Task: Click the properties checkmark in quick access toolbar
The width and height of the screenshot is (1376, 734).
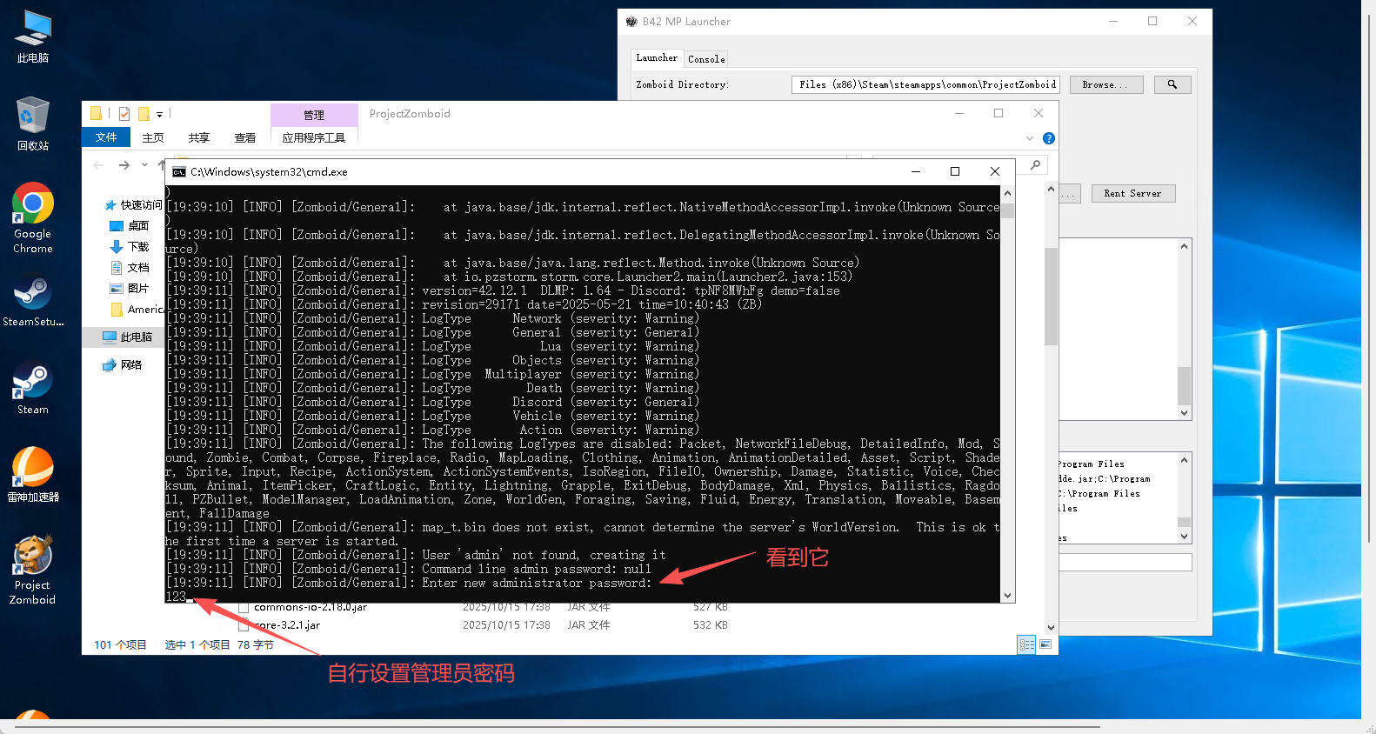Action: click(124, 114)
